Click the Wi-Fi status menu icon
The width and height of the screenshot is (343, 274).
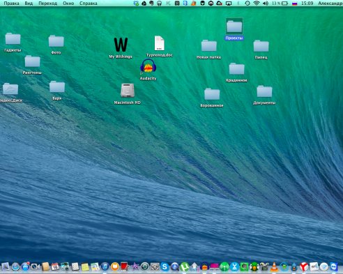257,3
